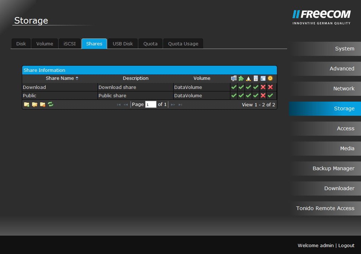Viewport: 361px width, 254px height.
Task: Click the Linux penguin column header icon
Action: [x=249, y=78]
